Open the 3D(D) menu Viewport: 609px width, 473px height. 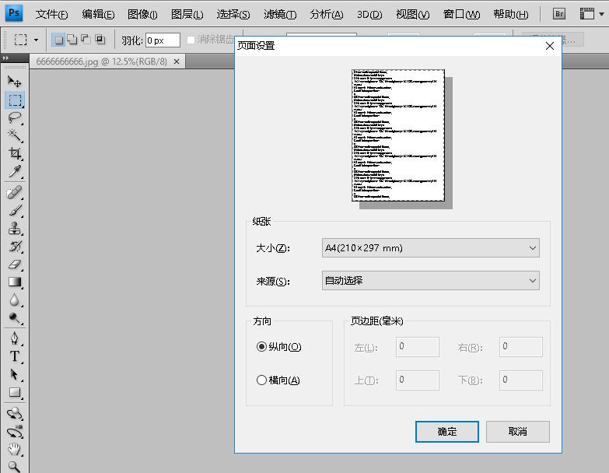(x=369, y=14)
